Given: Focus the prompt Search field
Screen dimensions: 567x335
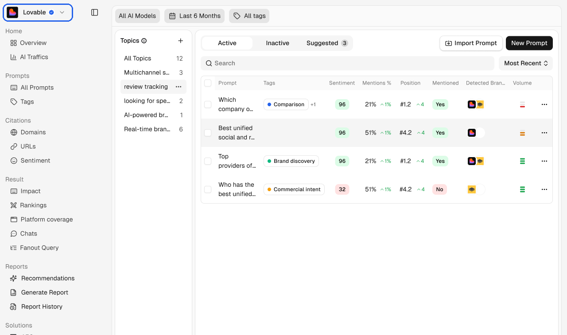Looking at the screenshot, I should pos(347,63).
